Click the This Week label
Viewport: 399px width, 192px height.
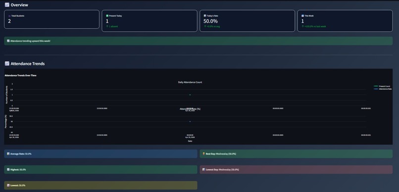click(309, 16)
